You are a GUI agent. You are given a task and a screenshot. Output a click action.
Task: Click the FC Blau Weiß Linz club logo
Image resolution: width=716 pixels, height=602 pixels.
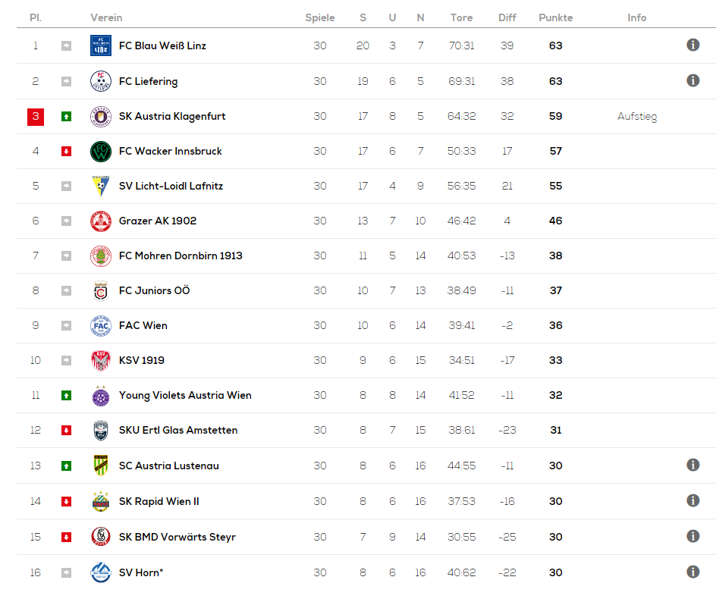(100, 45)
